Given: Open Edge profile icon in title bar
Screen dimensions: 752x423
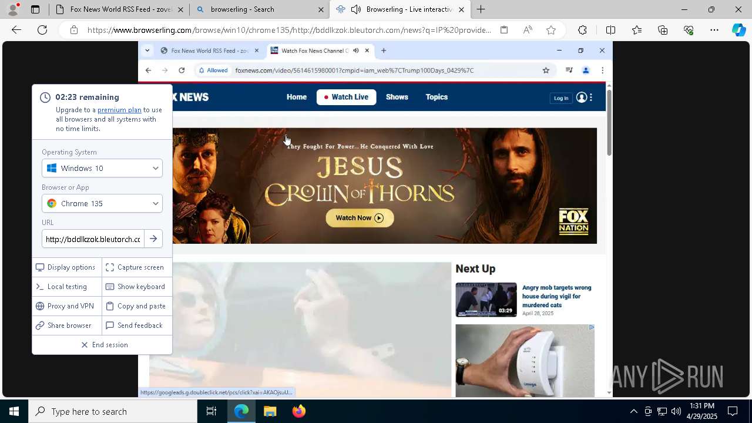Looking at the screenshot, I should pyautogui.click(x=13, y=9).
